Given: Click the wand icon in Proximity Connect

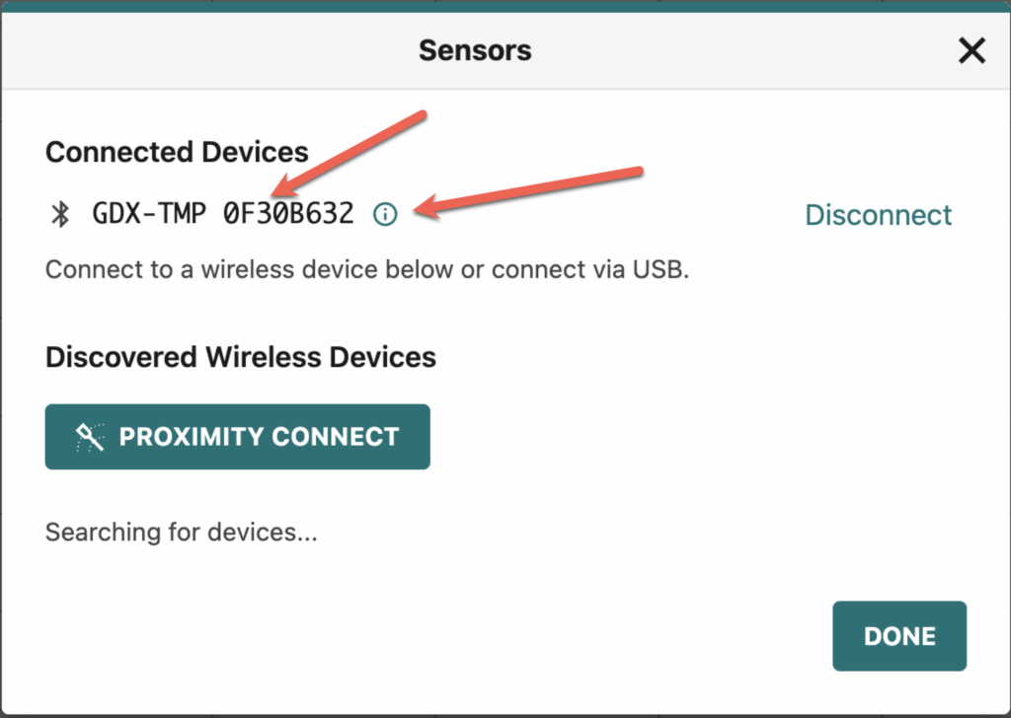Looking at the screenshot, I should pyautogui.click(x=90, y=437).
